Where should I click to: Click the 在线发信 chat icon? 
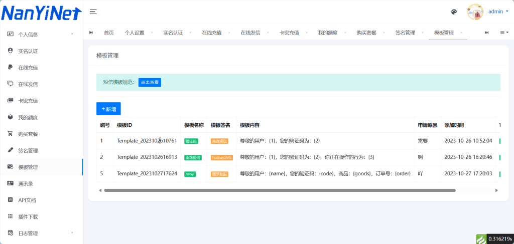click(10, 84)
